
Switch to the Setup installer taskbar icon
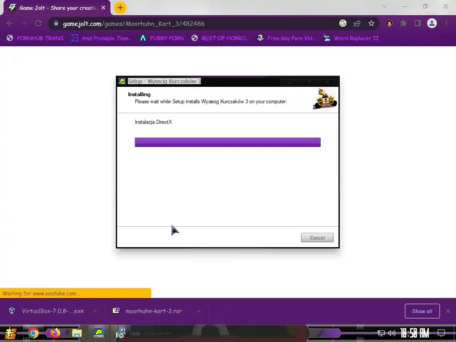pos(98,333)
